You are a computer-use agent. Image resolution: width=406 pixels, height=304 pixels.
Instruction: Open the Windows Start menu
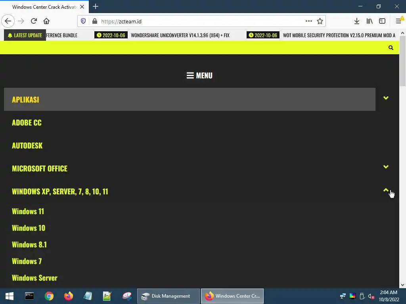[x=10, y=296]
